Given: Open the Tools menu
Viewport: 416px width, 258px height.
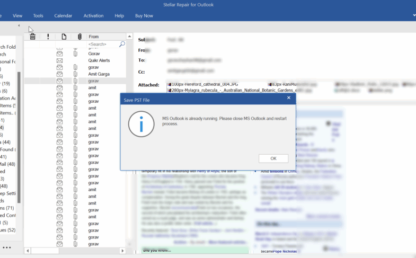Looking at the screenshot, I should coord(38,16).
